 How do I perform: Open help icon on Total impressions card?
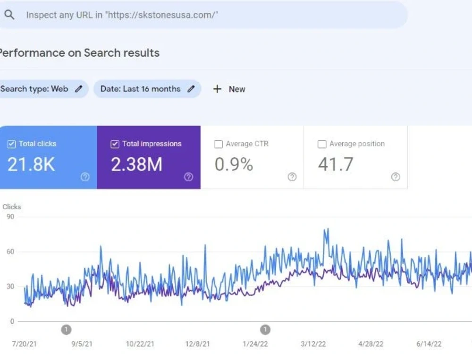189,177
